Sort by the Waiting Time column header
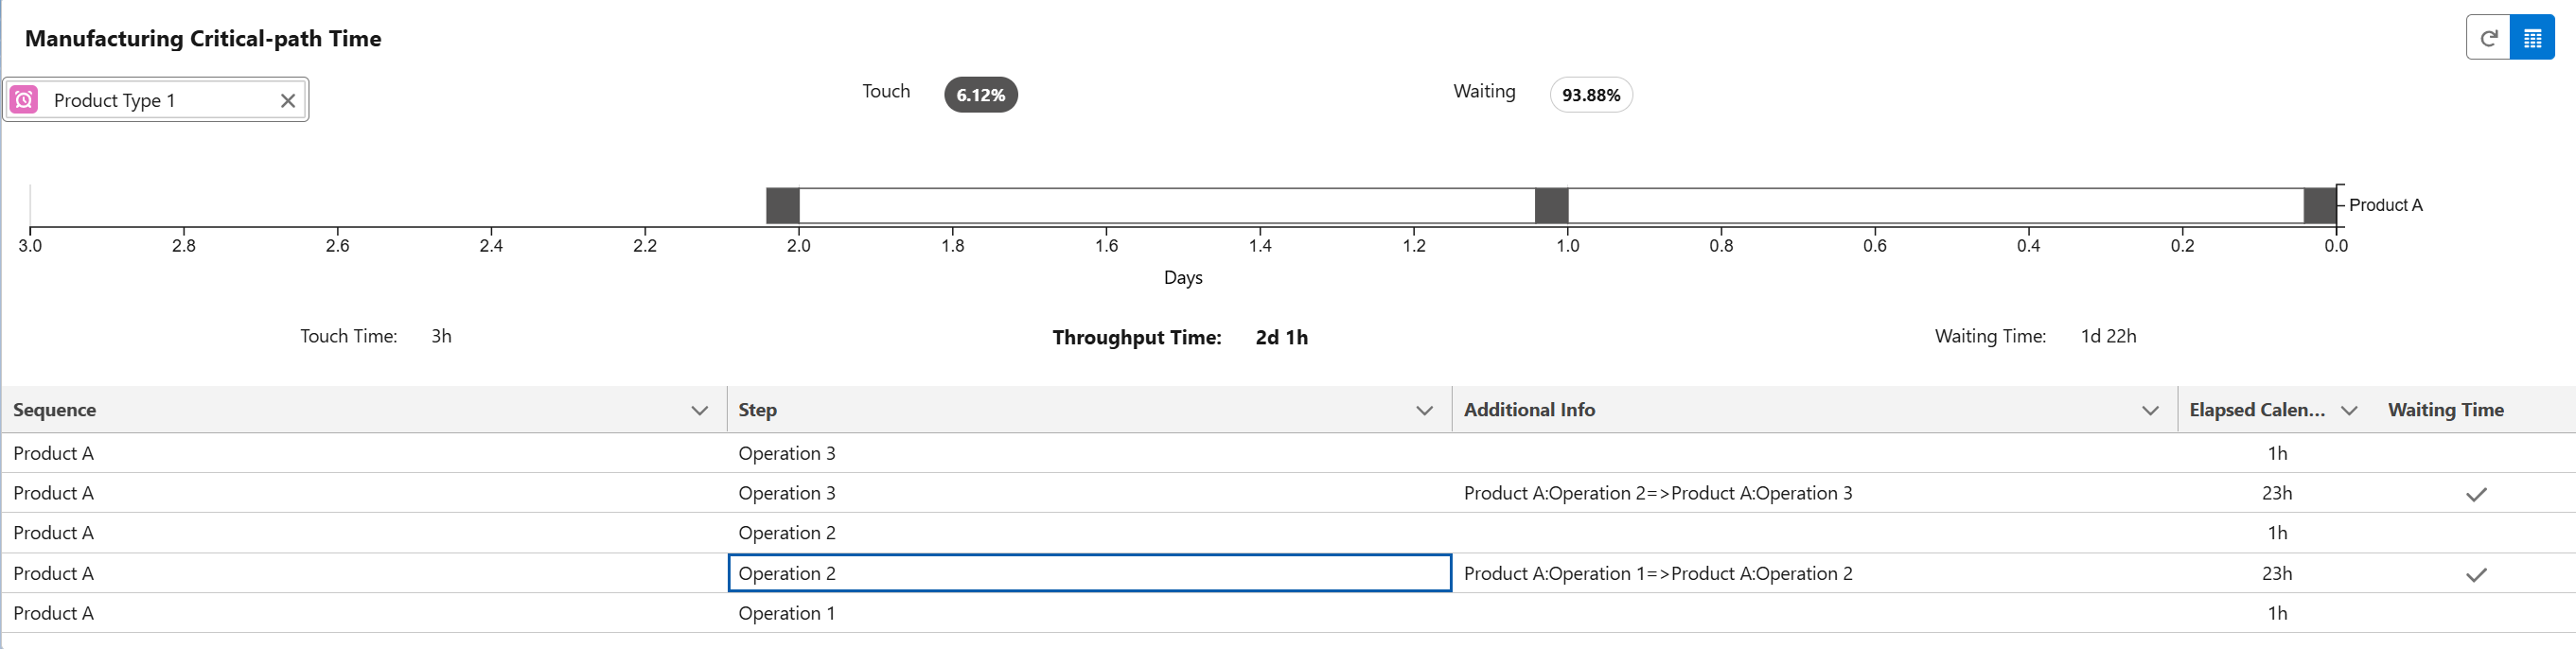This screenshot has width=2576, height=649. point(2445,410)
